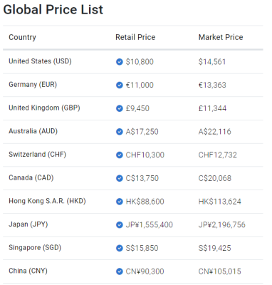Select the Germany (EUR) row label
The image size is (272, 285).
pyautogui.click(x=33, y=85)
